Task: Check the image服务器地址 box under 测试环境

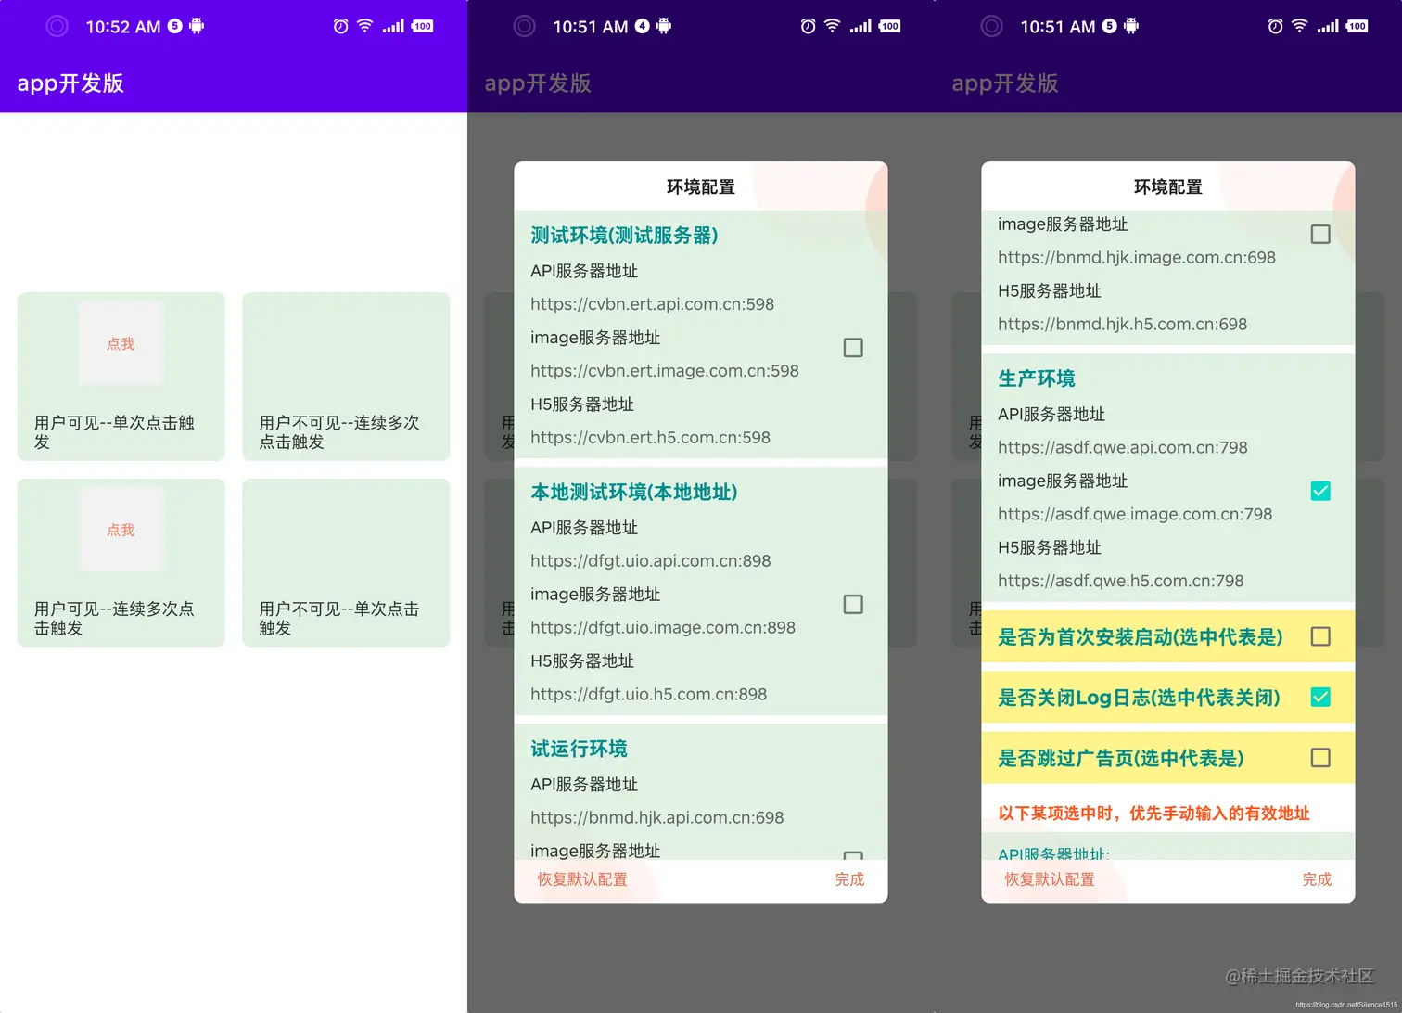Action: pos(852,347)
